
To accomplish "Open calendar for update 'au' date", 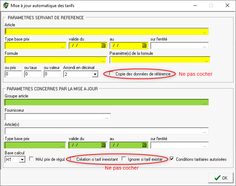I will [x=144, y=145].
